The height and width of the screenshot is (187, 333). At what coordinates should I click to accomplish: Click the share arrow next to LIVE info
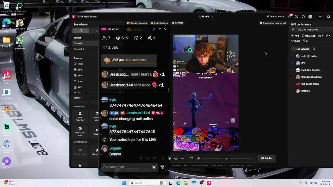pyautogui.click(x=213, y=17)
